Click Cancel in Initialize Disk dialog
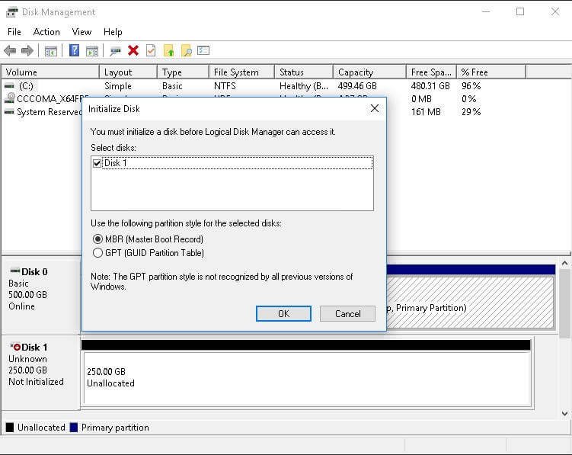 [x=347, y=314]
